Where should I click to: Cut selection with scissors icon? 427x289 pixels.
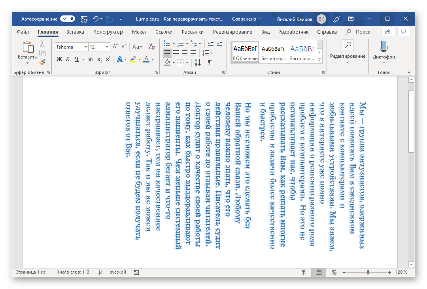(x=42, y=43)
